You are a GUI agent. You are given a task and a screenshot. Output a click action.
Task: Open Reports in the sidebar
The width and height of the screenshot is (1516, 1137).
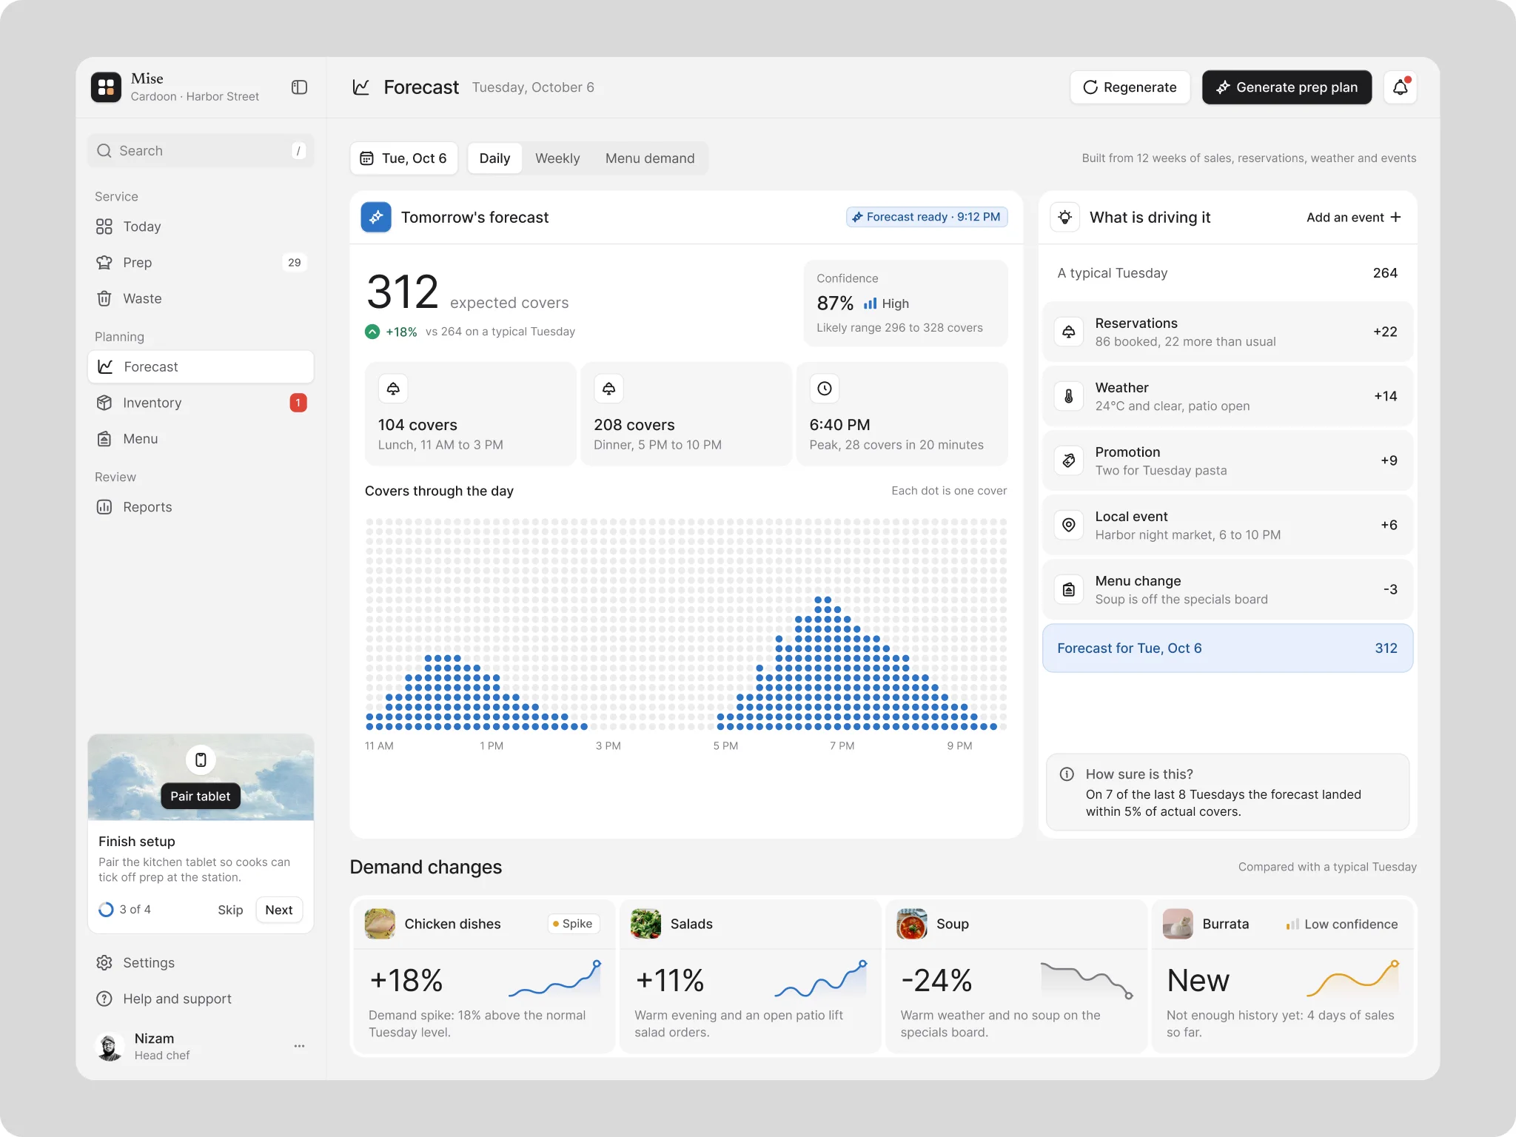click(x=201, y=507)
